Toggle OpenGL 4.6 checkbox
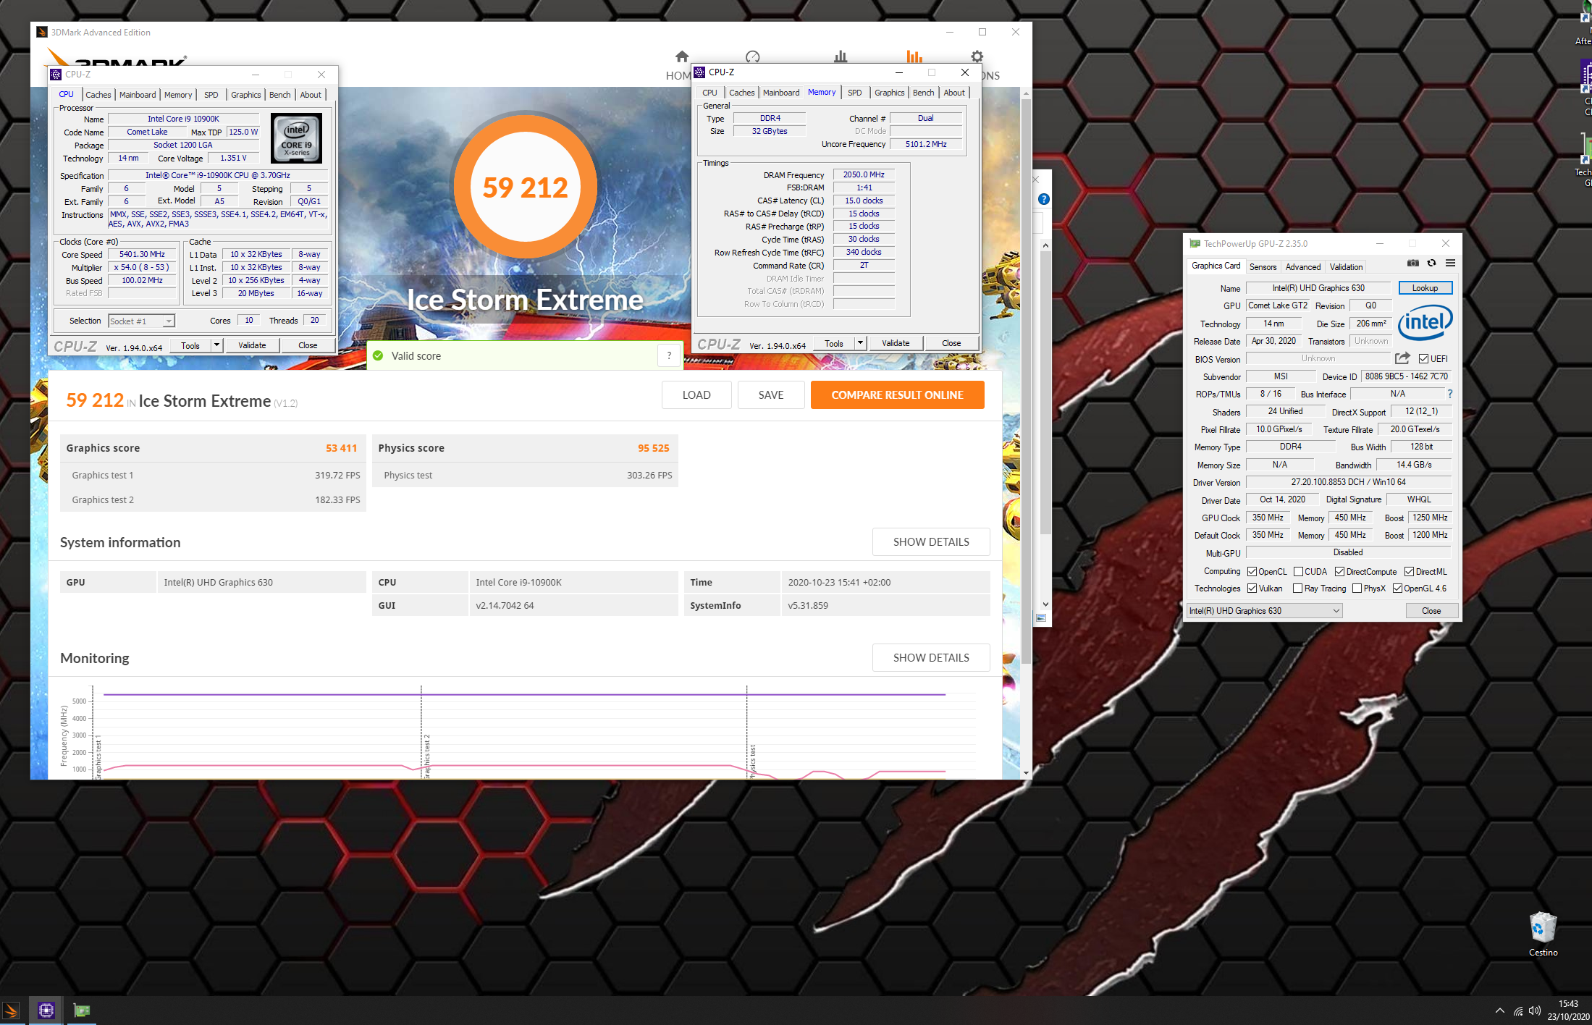 click(x=1397, y=589)
